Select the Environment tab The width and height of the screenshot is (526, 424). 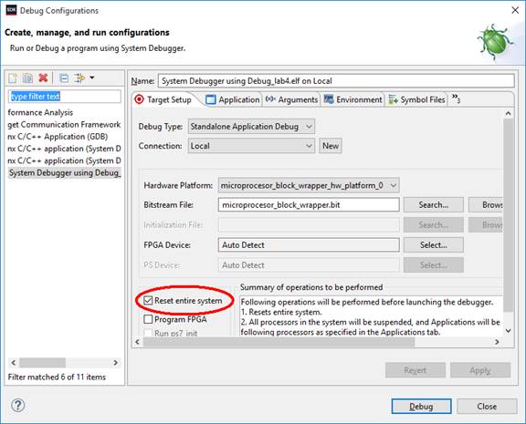coord(352,99)
